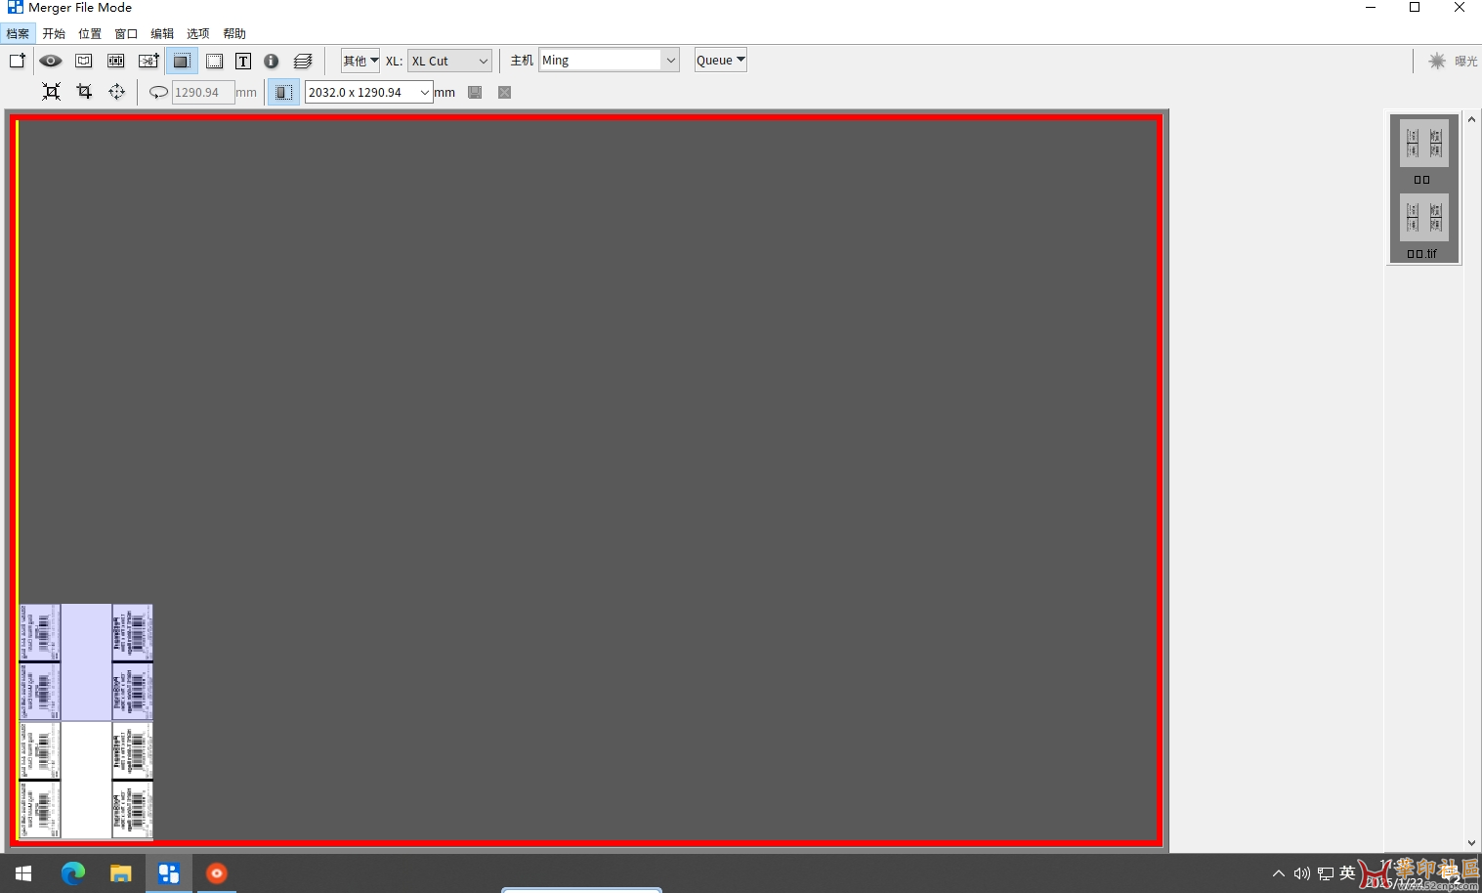Select the crop tool icon
Viewport: 1482px width, 893px height.
(x=84, y=92)
